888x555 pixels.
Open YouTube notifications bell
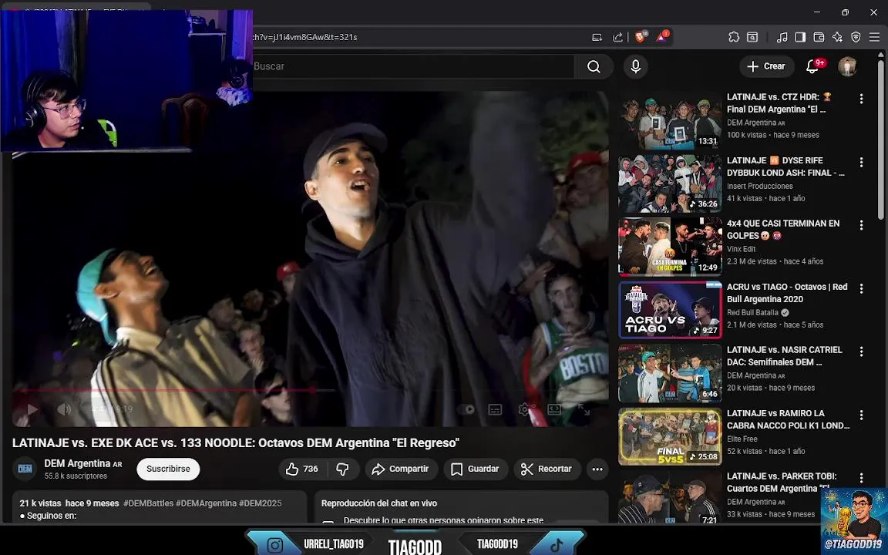click(813, 66)
